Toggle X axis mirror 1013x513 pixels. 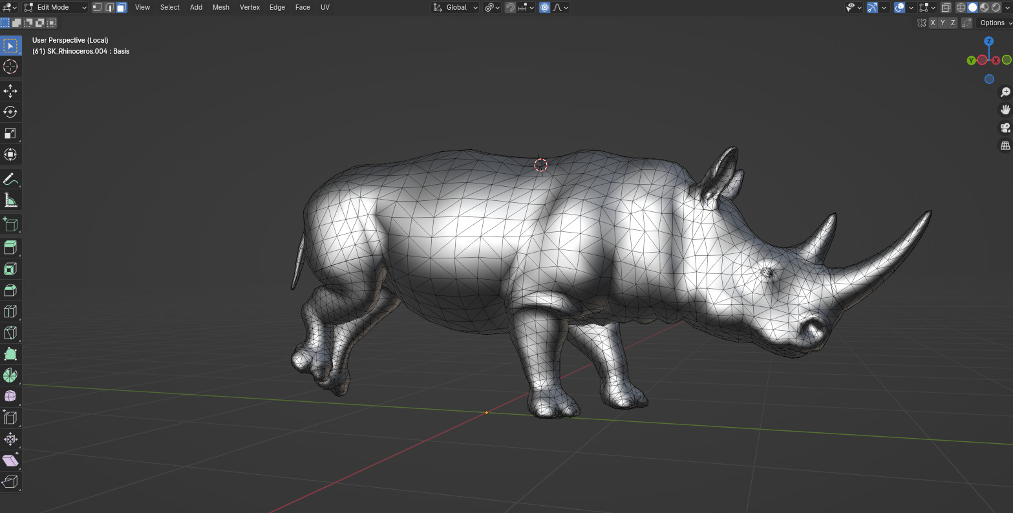932,23
